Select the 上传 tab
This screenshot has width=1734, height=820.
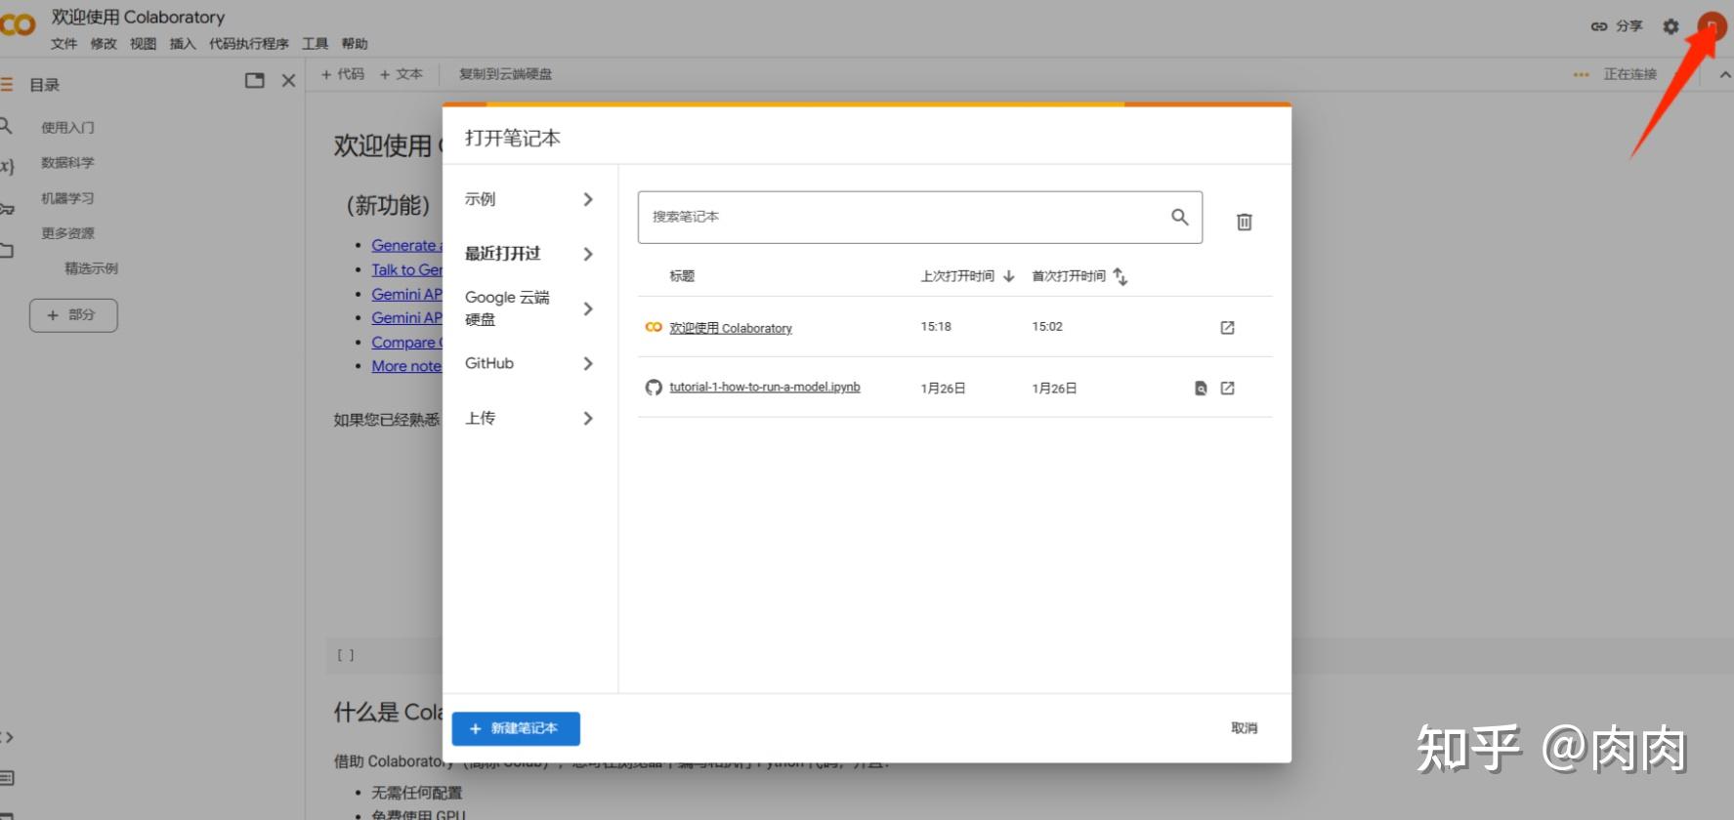coord(528,418)
